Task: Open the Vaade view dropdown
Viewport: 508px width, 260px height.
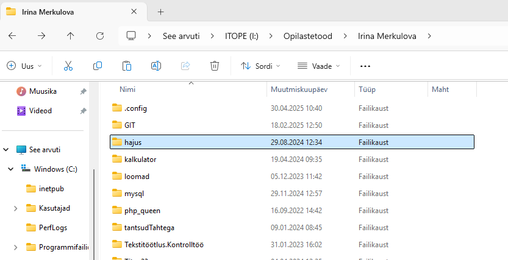Action: (x=318, y=66)
